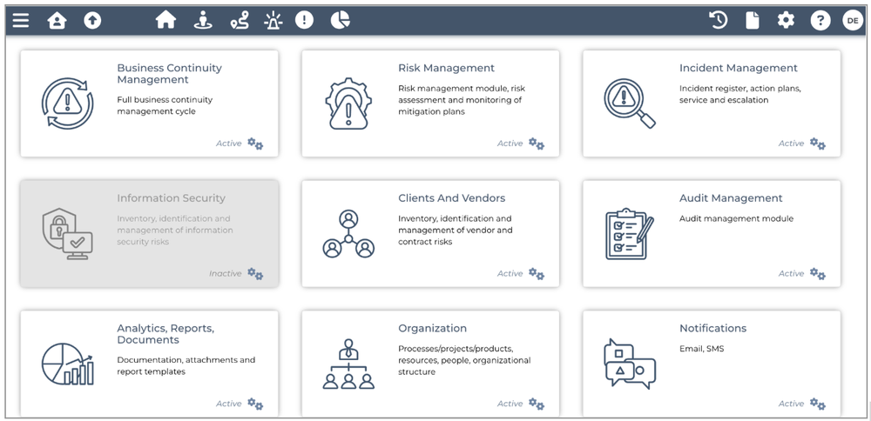The height and width of the screenshot is (421, 871).
Task: Click the exclamation alert circle icon
Action: [x=304, y=20]
